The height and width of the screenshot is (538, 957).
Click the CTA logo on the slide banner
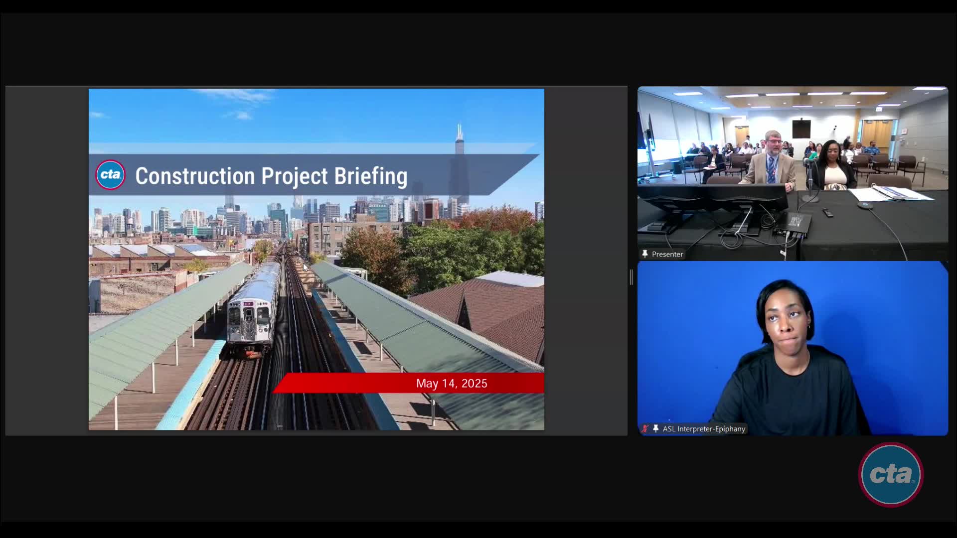coord(110,175)
